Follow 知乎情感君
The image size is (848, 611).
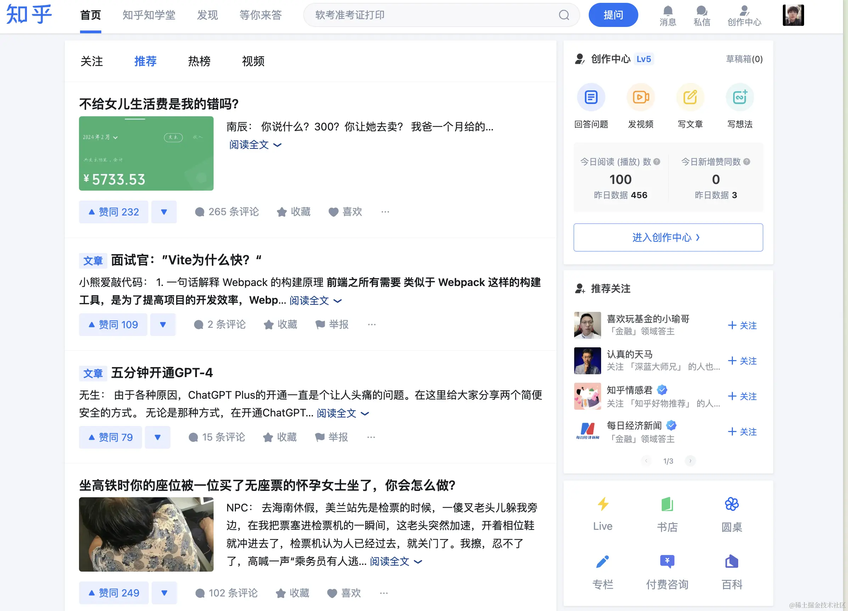tap(742, 396)
